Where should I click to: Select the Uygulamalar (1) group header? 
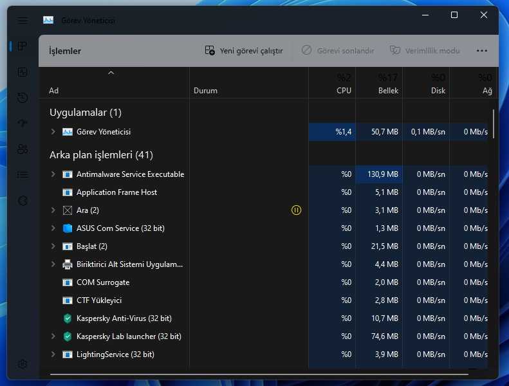(x=86, y=113)
